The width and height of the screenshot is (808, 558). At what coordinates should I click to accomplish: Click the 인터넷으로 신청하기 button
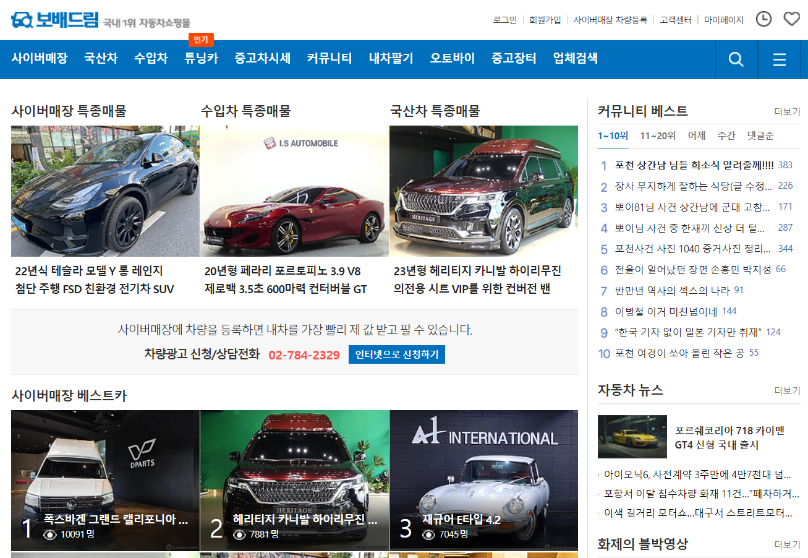pos(396,354)
